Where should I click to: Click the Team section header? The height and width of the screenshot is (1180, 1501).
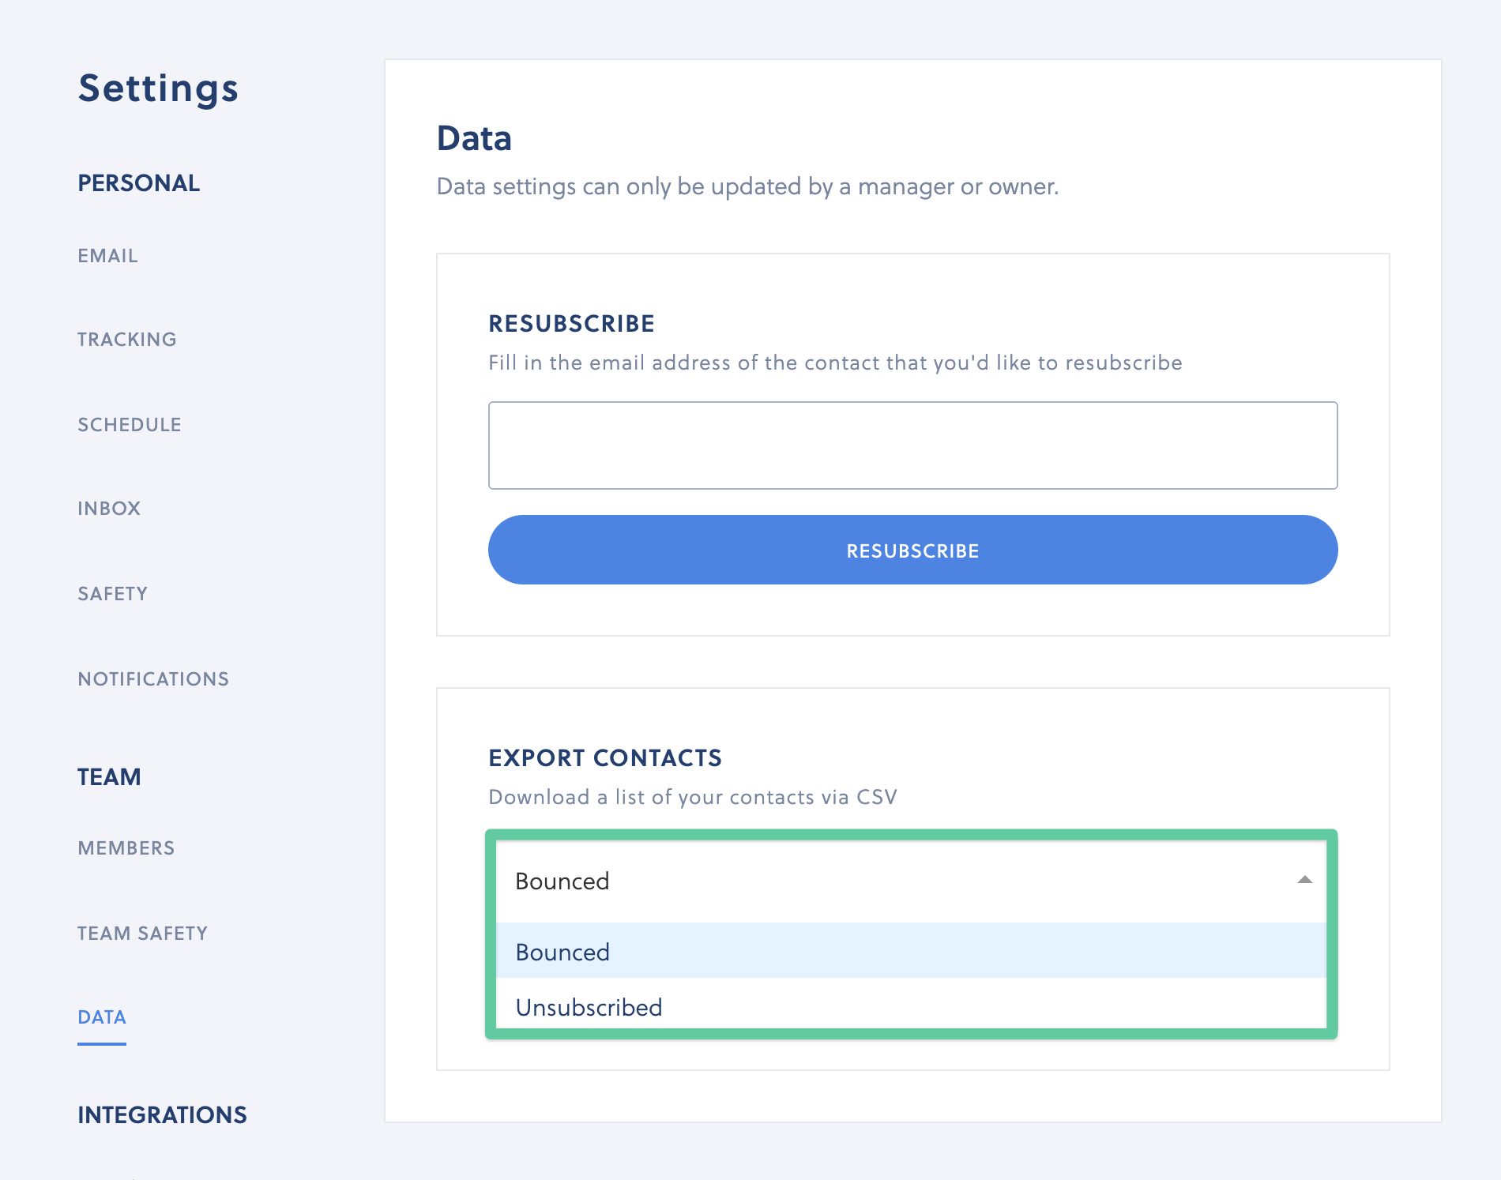point(109,777)
